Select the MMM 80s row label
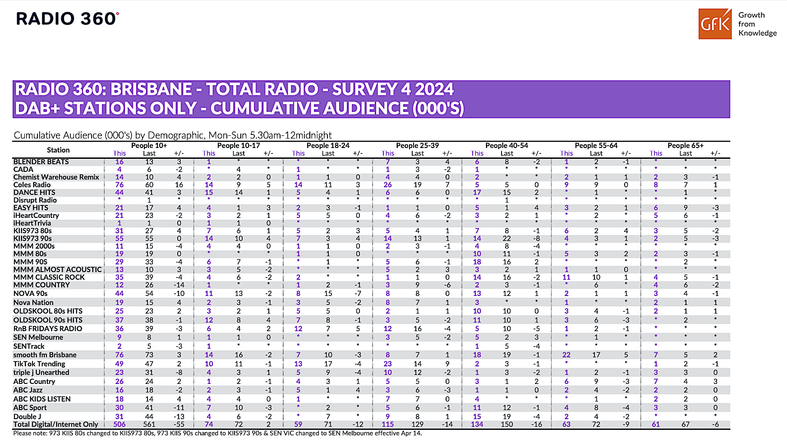Screen dimensions: 787x448 (30, 254)
